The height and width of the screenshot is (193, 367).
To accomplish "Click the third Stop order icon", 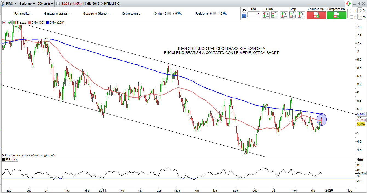I will coord(301,15).
